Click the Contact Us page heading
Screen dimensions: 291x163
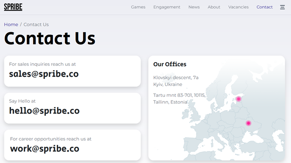pos(50,39)
